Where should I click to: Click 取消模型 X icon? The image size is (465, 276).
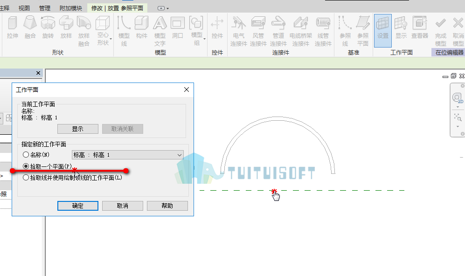click(458, 23)
